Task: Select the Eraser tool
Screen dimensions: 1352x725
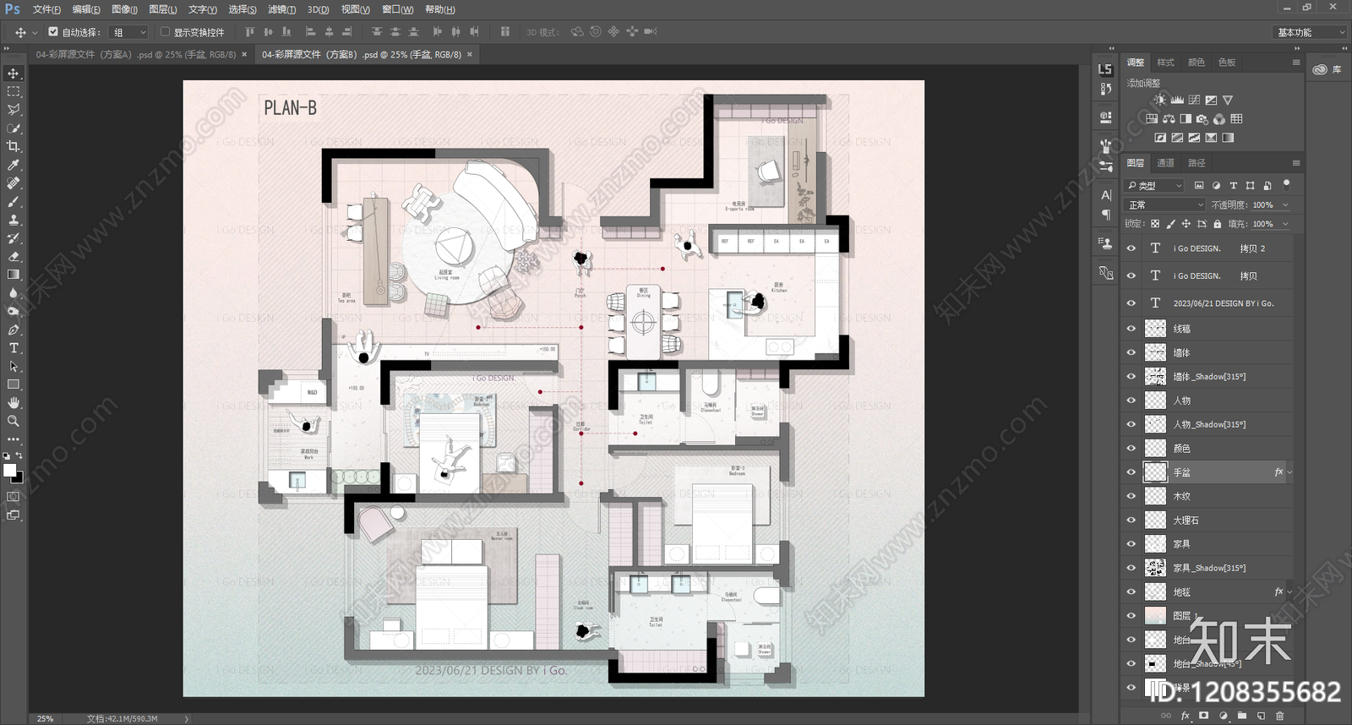Action: 14,256
